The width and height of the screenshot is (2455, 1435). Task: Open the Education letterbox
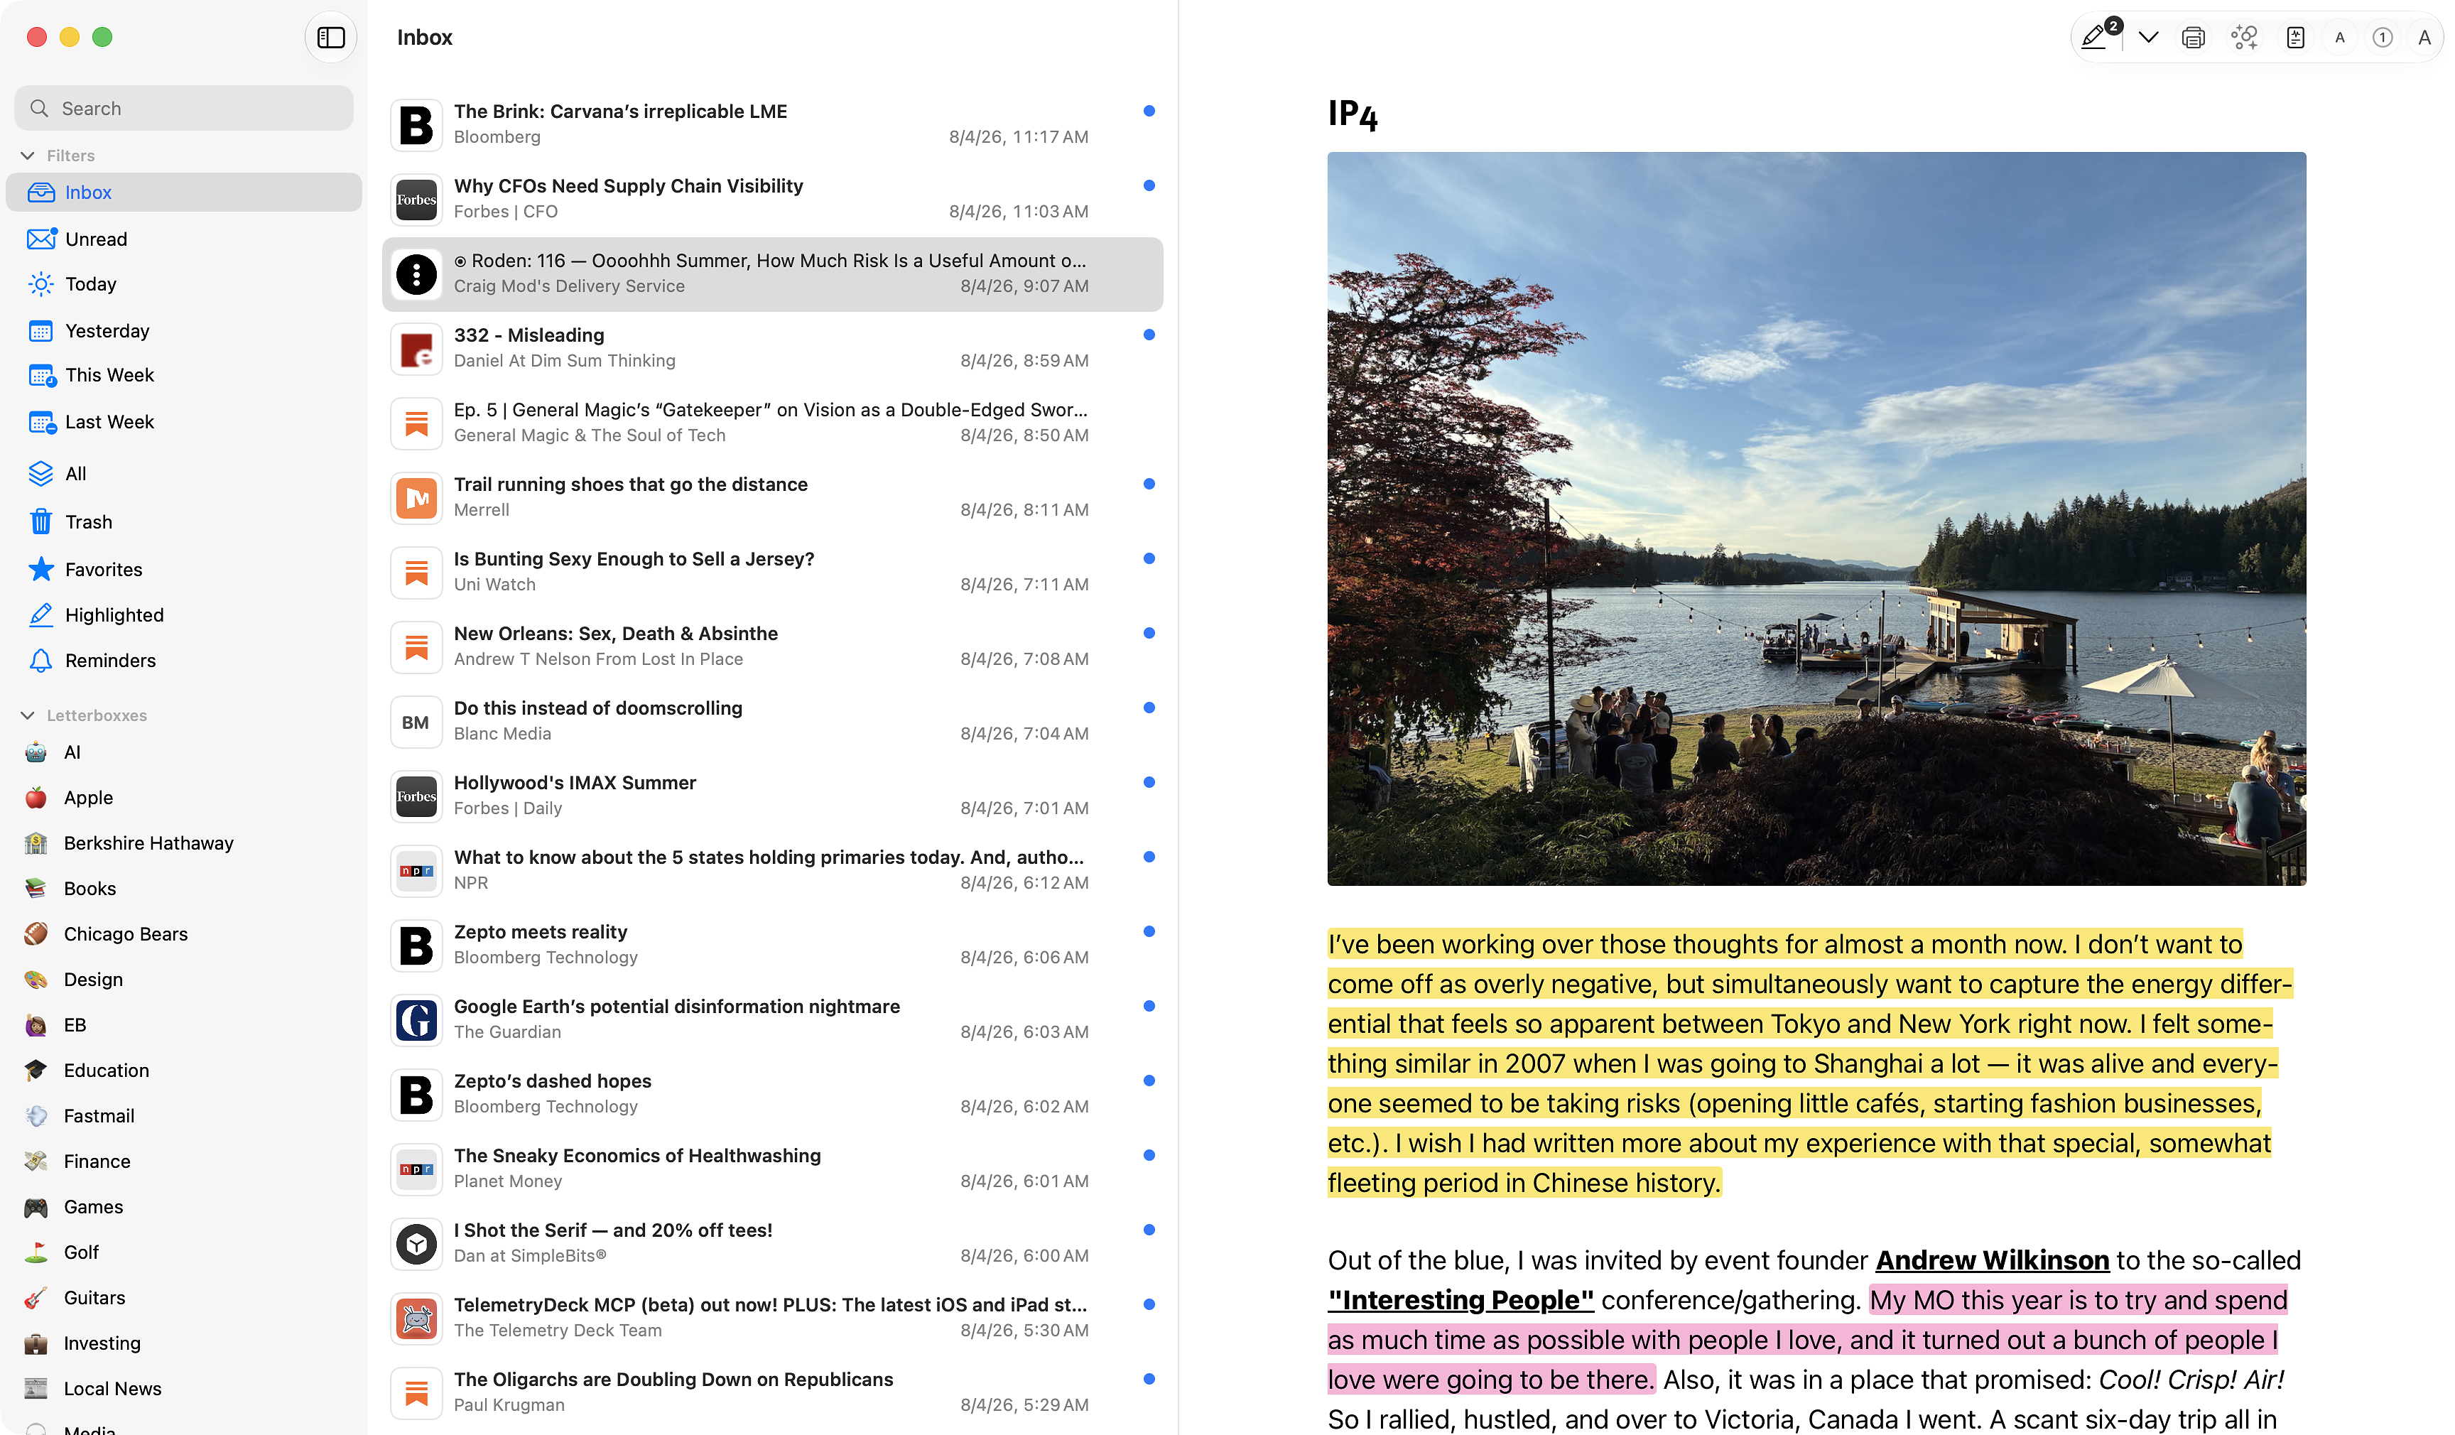[x=183, y=1070]
